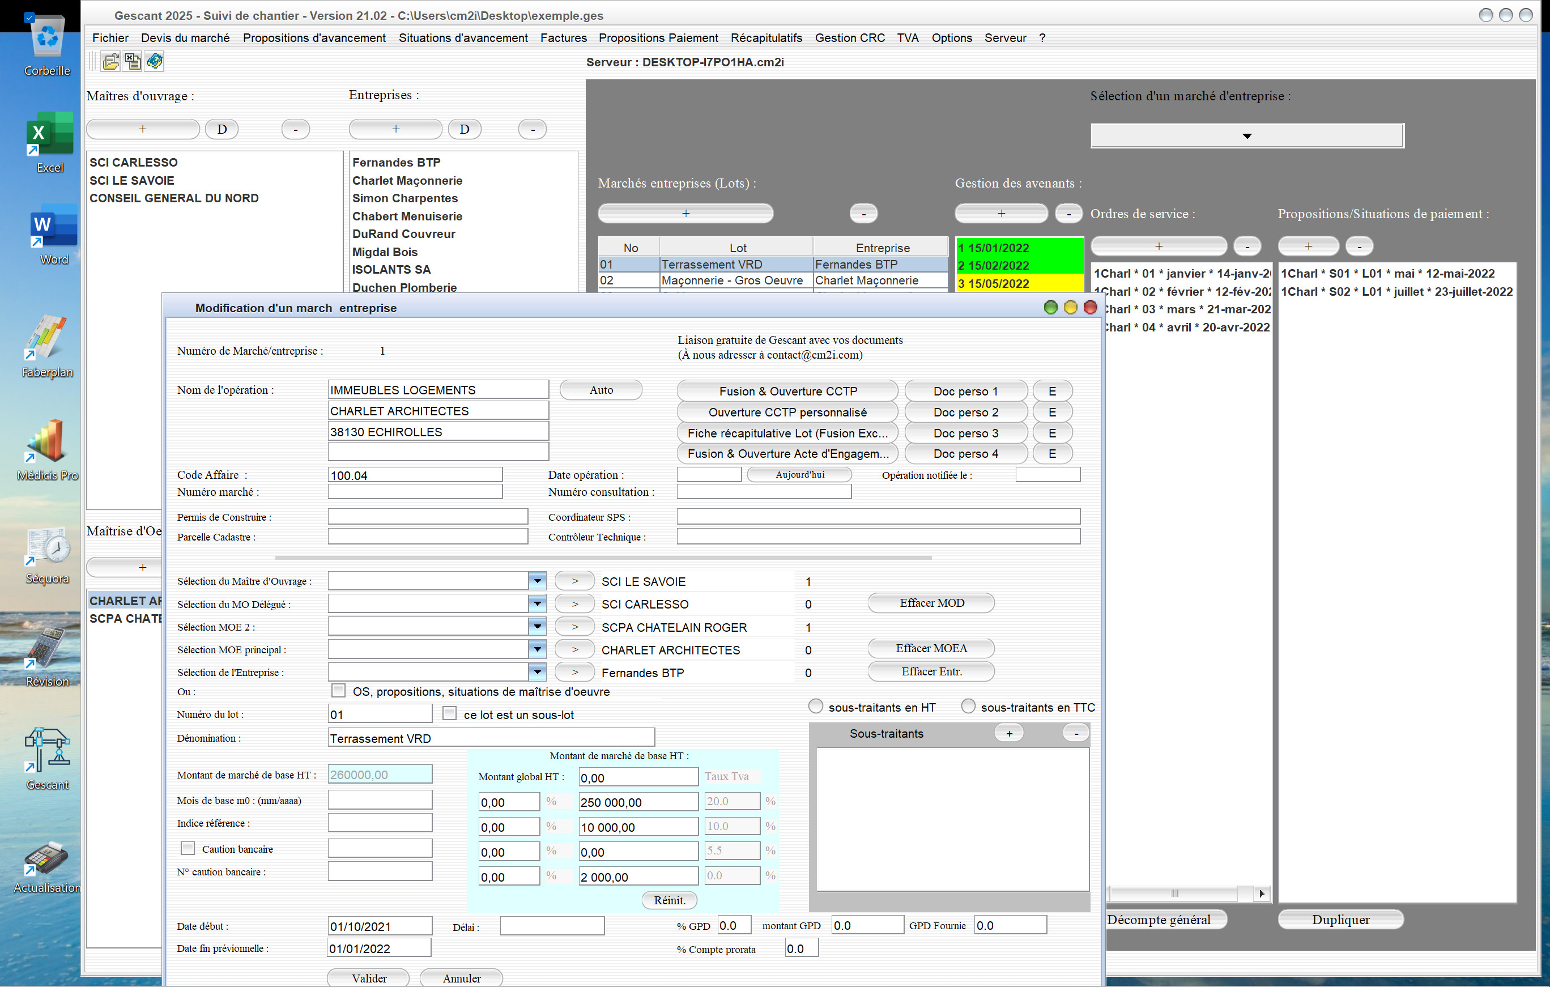The image size is (1550, 987).
Task: Open the Sélection MOE 2 dropdown
Action: tap(538, 627)
